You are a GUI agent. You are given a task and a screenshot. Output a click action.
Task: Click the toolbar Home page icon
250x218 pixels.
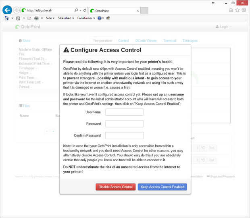click(6, 18)
